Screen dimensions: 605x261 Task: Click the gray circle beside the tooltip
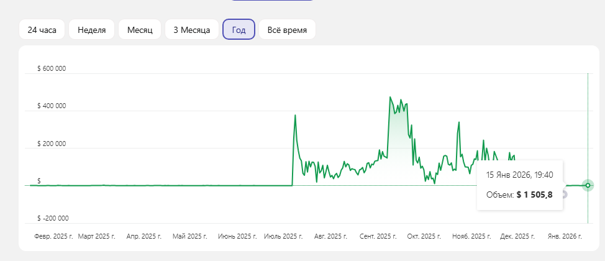coord(564,195)
